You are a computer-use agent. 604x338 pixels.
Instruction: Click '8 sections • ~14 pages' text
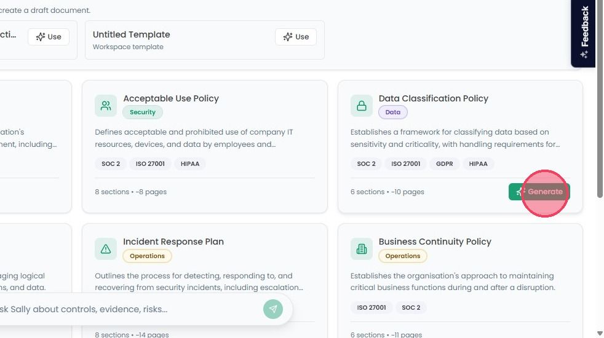(132, 334)
